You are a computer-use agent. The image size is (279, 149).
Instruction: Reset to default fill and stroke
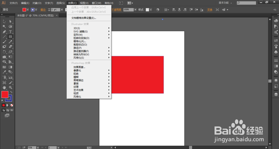pos(3,100)
